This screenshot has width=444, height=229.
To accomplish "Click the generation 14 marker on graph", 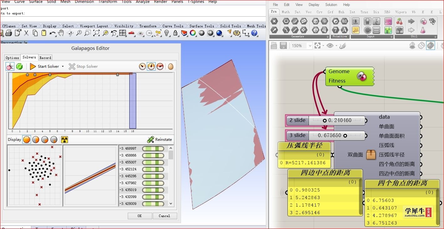I will point(118,75).
